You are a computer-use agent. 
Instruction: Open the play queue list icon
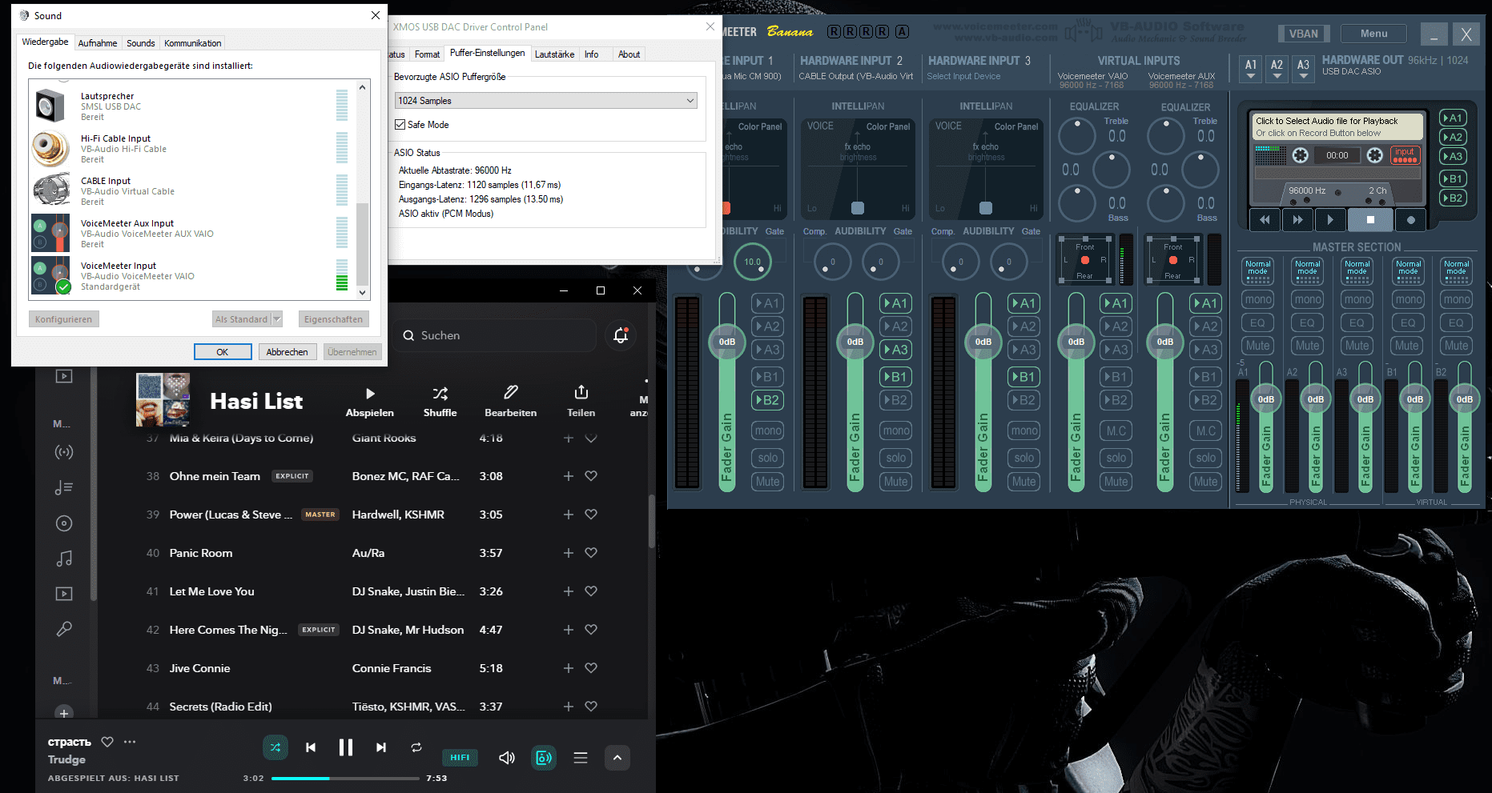pos(581,758)
